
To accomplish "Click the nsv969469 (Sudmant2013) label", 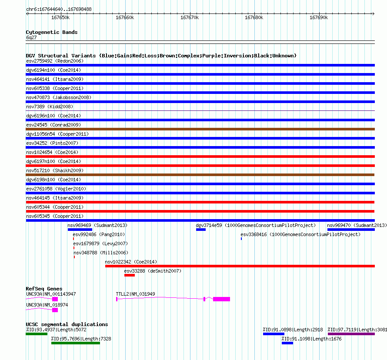I will pyautogui.click(x=97, y=225).
